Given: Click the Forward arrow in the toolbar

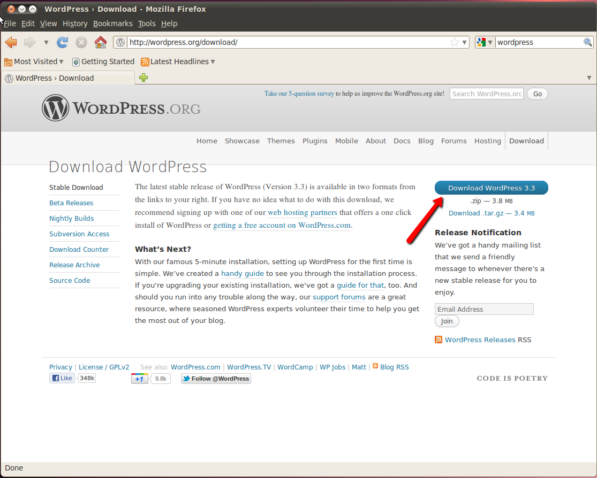Looking at the screenshot, I should pos(29,42).
